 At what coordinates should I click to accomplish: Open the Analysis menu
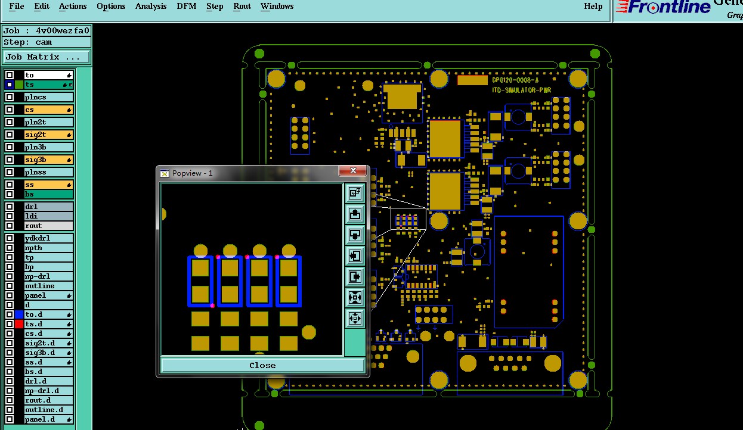(151, 6)
